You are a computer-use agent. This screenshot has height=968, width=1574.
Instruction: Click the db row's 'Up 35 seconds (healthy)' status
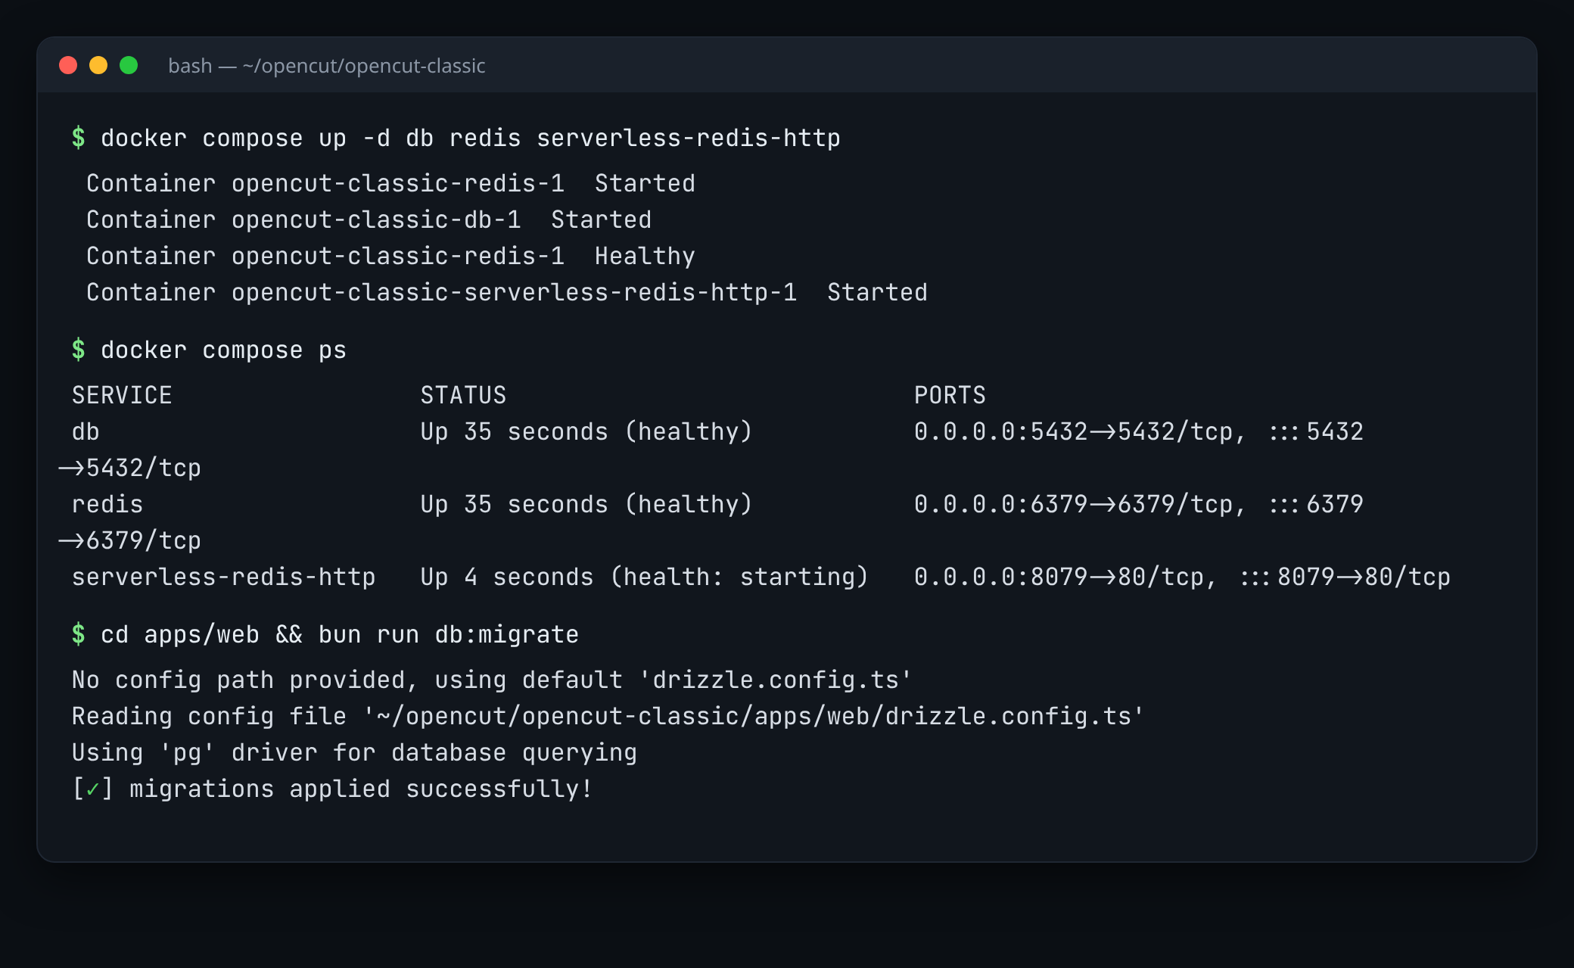(586, 431)
